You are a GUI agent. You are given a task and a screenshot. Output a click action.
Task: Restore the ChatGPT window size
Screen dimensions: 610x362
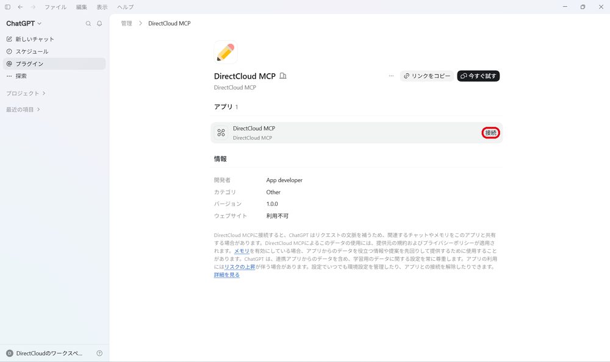click(583, 7)
